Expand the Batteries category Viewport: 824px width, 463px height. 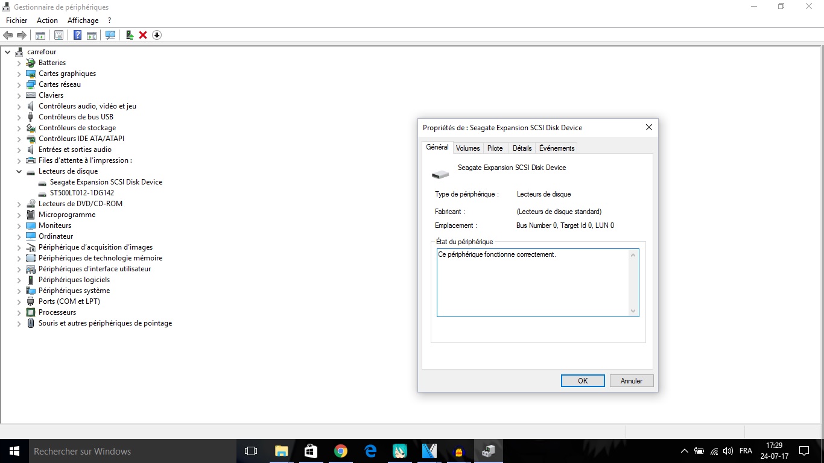pos(19,63)
